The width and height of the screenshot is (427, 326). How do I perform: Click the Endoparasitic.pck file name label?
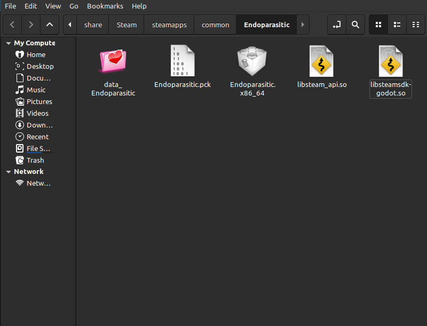coord(183,85)
